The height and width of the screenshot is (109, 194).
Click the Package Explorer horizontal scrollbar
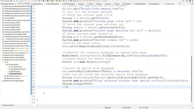(x=8, y=105)
